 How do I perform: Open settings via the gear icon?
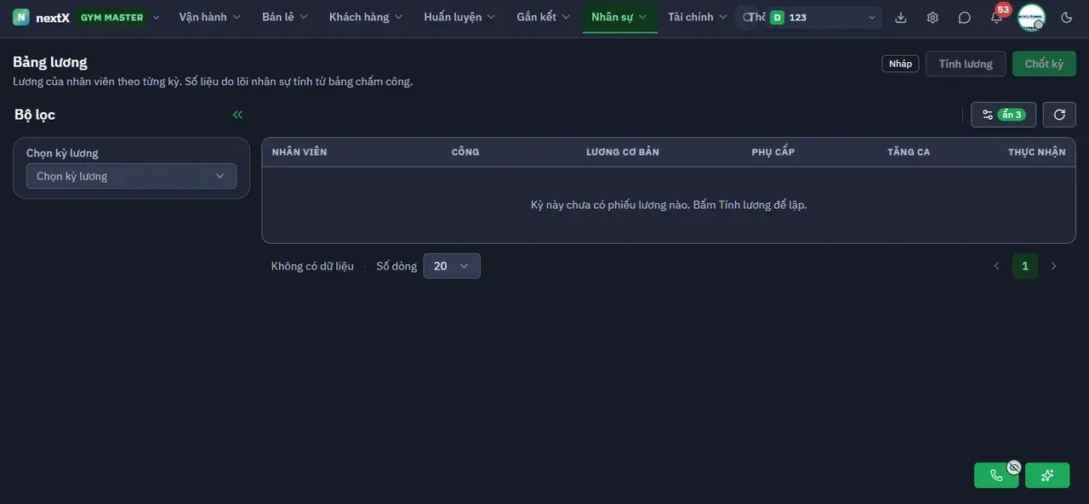tap(932, 17)
